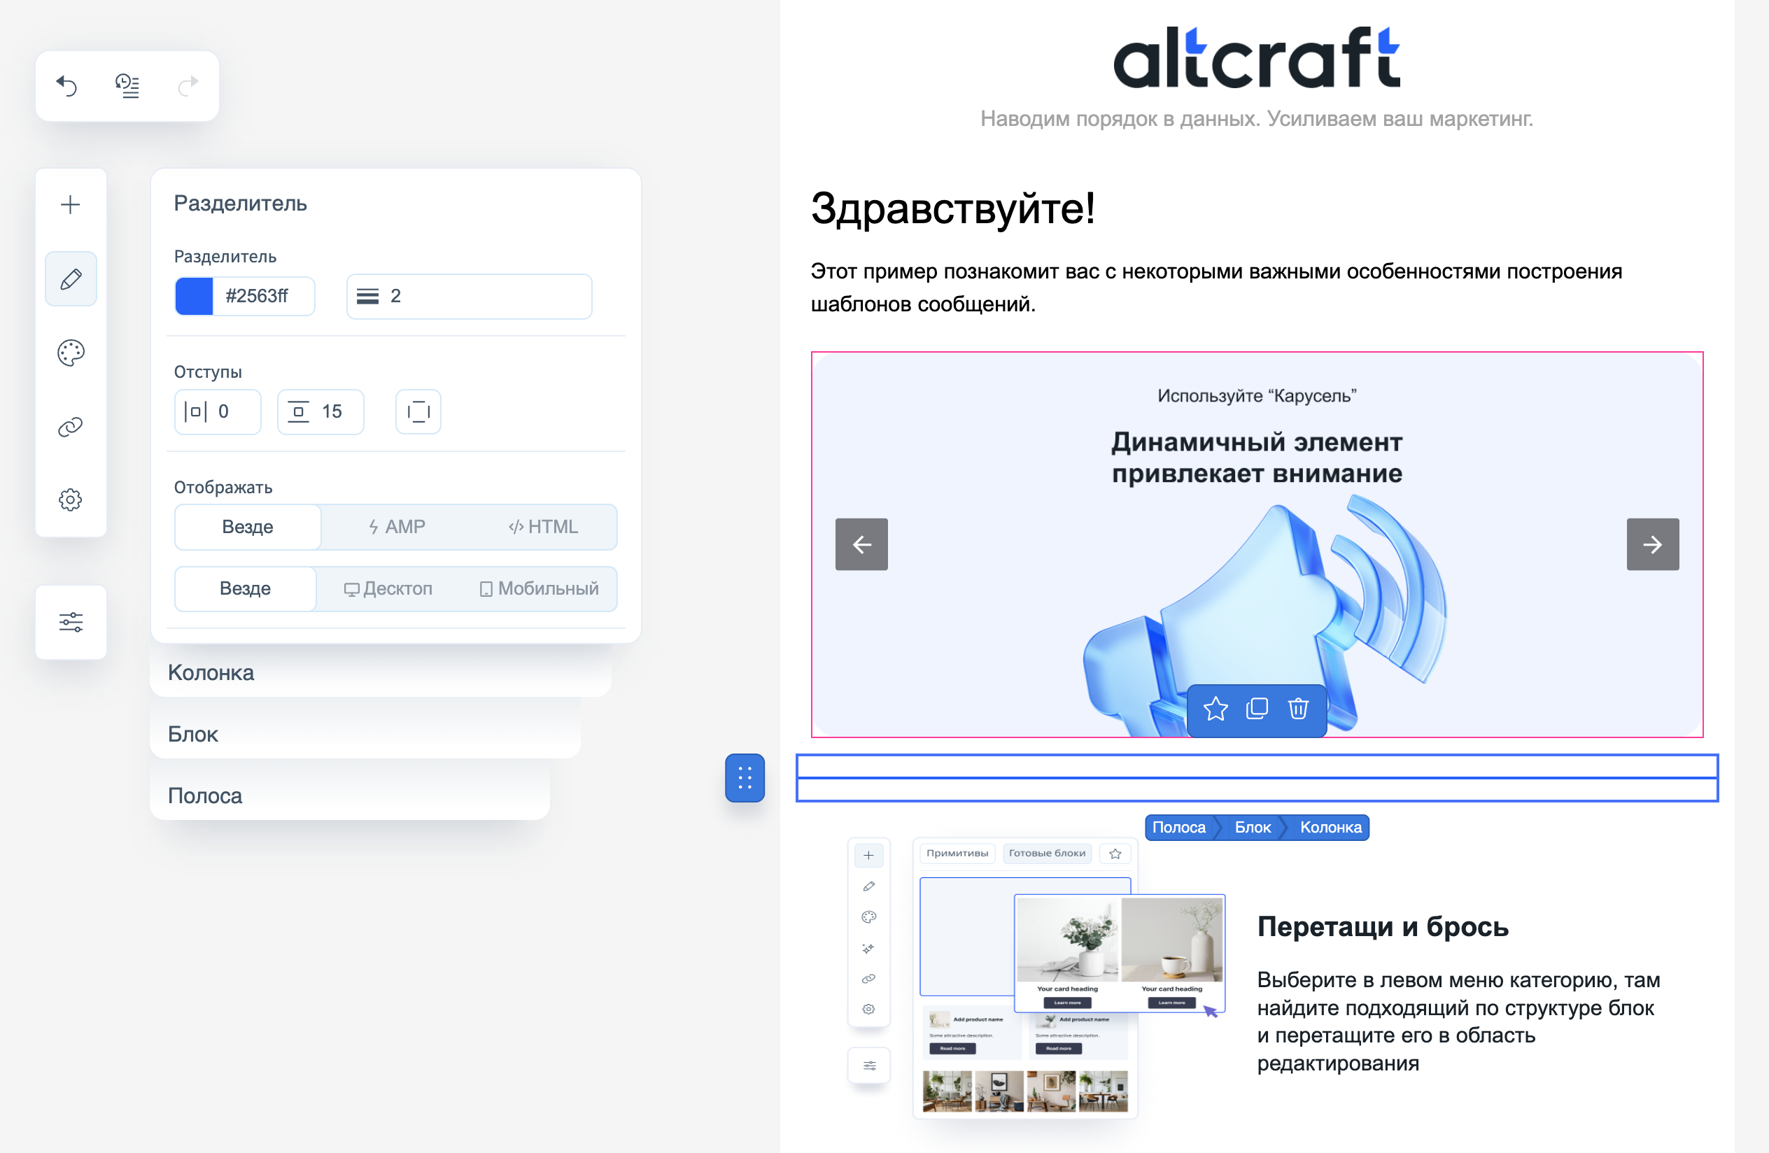Expand the Блок panel
The height and width of the screenshot is (1153, 1769).
pos(193,734)
